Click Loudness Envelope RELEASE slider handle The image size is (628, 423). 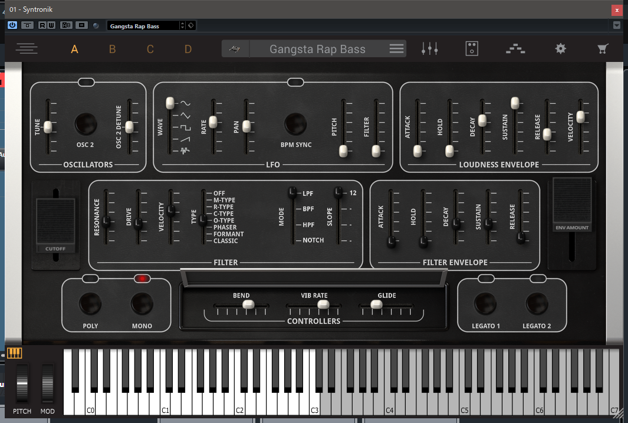(547, 134)
